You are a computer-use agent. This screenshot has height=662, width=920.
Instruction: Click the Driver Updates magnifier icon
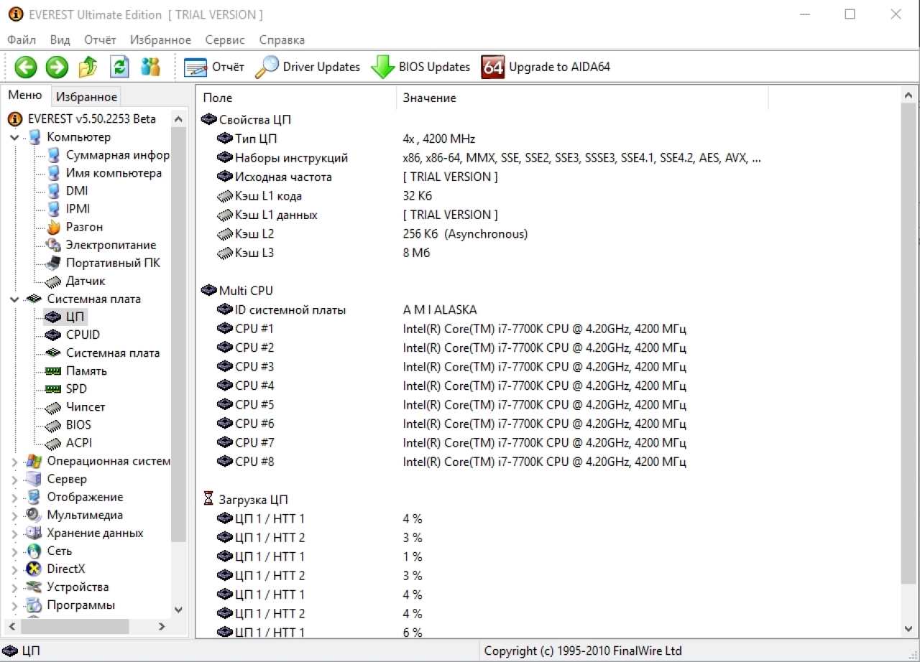267,67
